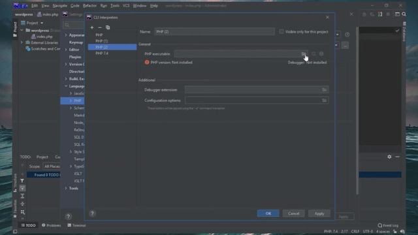
Task: Open help in Settings dialog
Action: point(68,217)
